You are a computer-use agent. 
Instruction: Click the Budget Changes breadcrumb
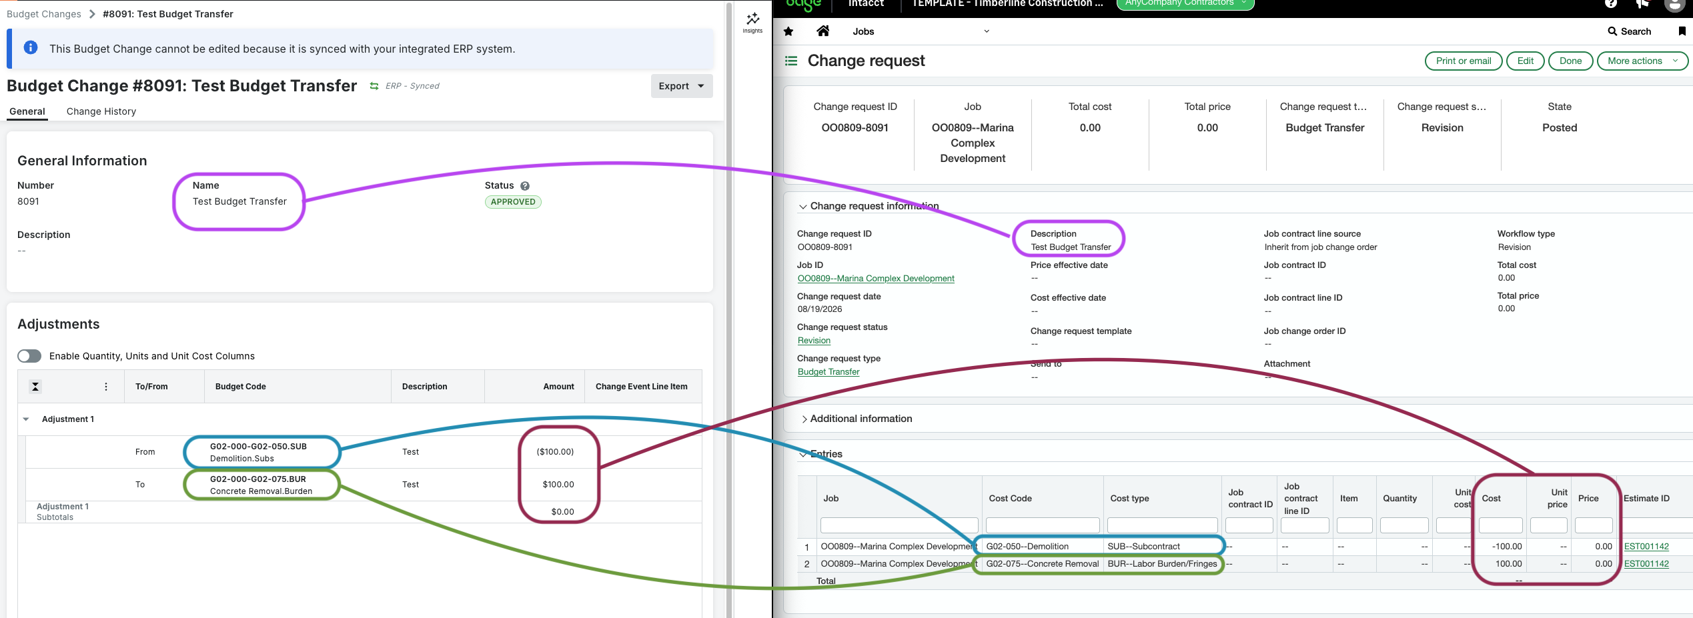click(x=44, y=14)
